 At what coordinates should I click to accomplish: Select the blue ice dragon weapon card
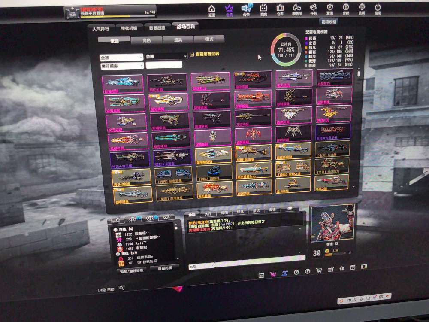123,84
